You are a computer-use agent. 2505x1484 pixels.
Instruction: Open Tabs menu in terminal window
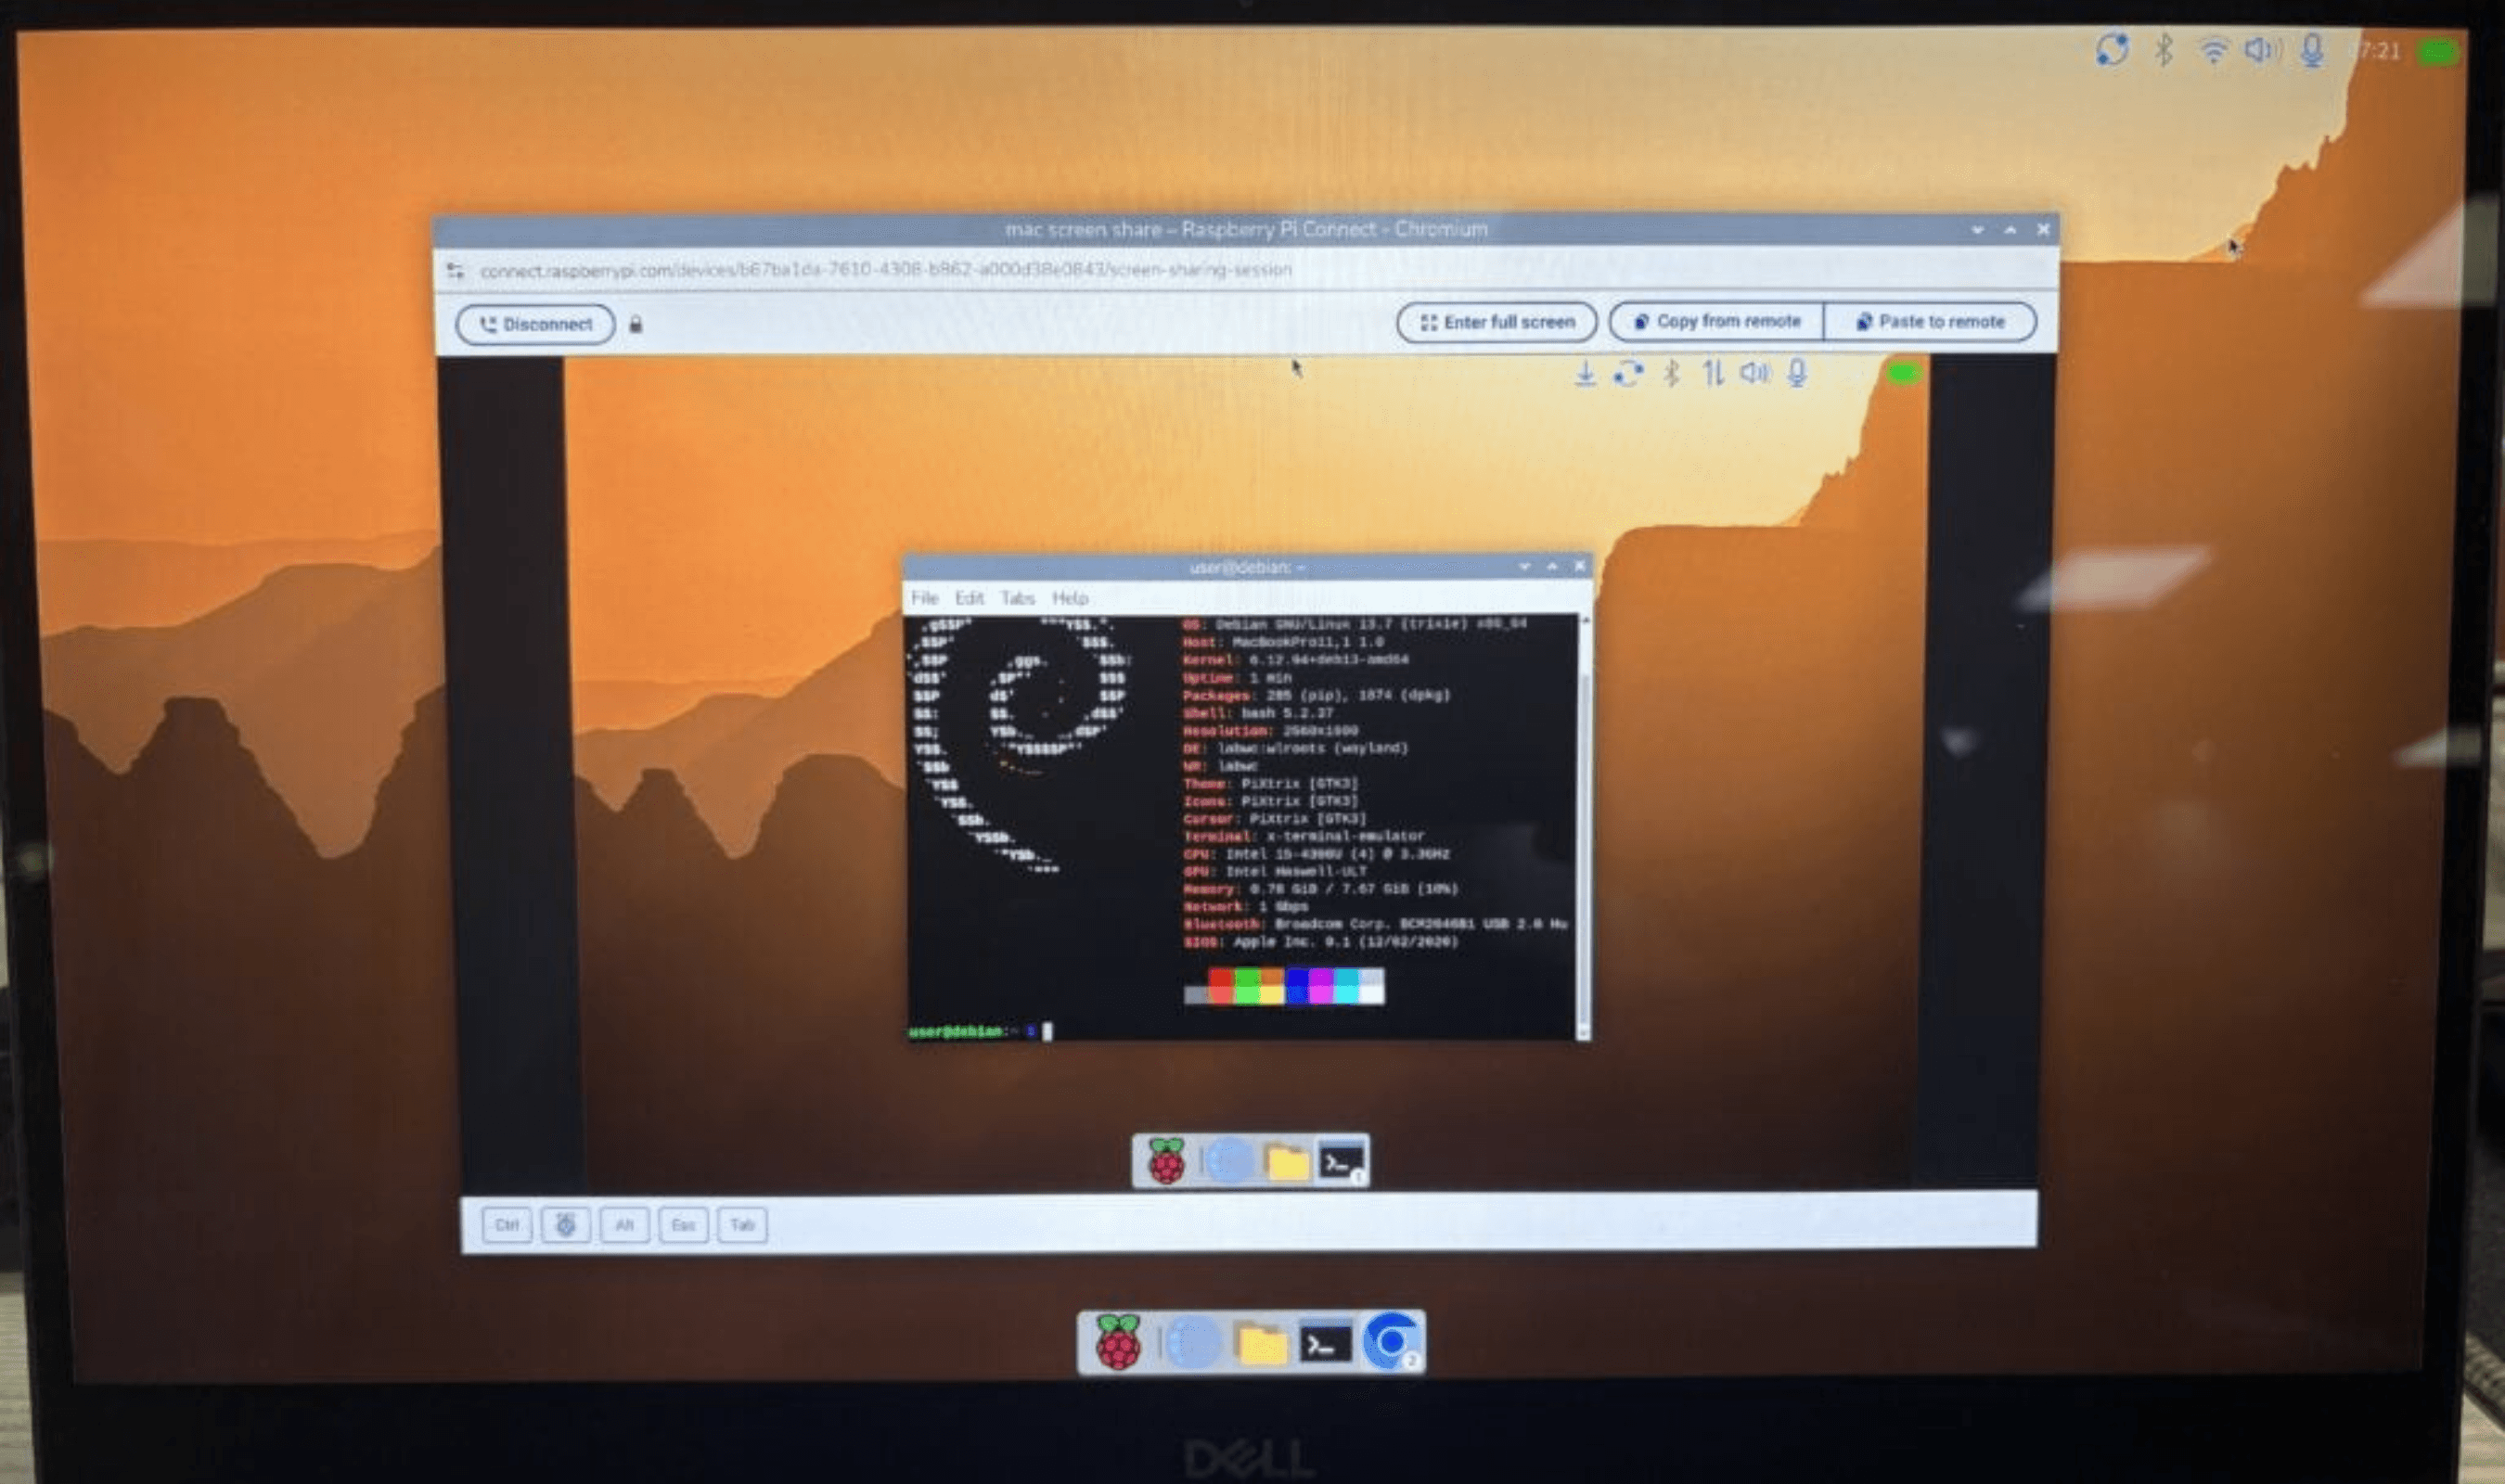tap(1017, 598)
